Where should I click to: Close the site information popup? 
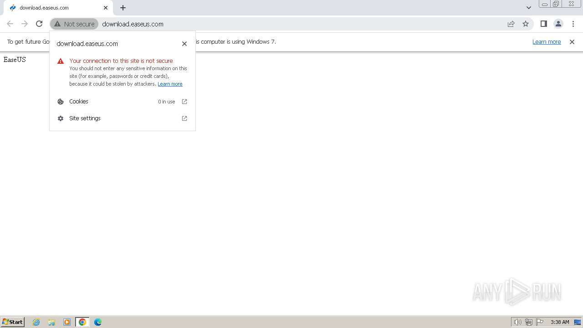point(184,44)
